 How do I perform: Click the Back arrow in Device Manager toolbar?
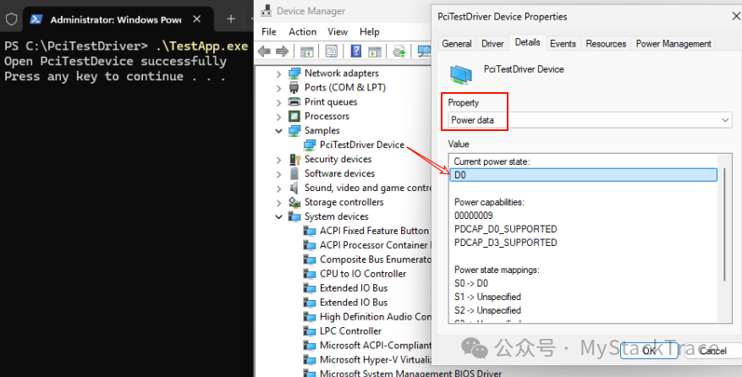[264, 51]
